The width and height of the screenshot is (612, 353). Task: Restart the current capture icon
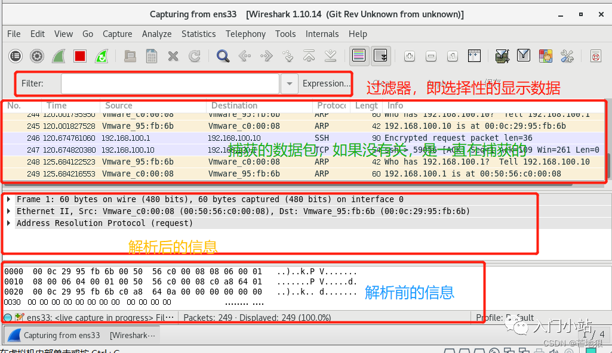click(102, 57)
